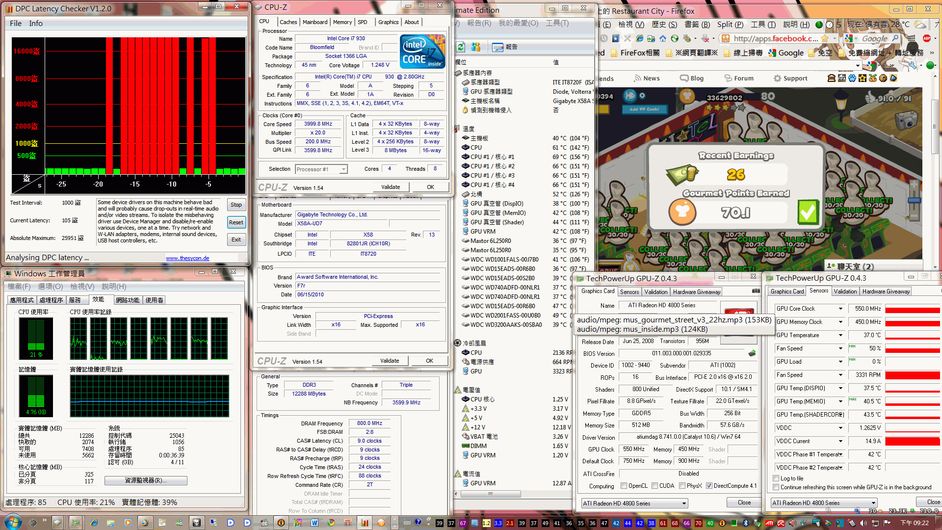Expand the Processor #1 selection dropdown

[343, 169]
